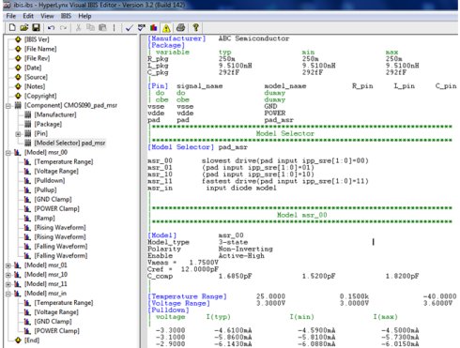
Task: Select the second [Falling Waveform] item
Action: tap(61, 255)
